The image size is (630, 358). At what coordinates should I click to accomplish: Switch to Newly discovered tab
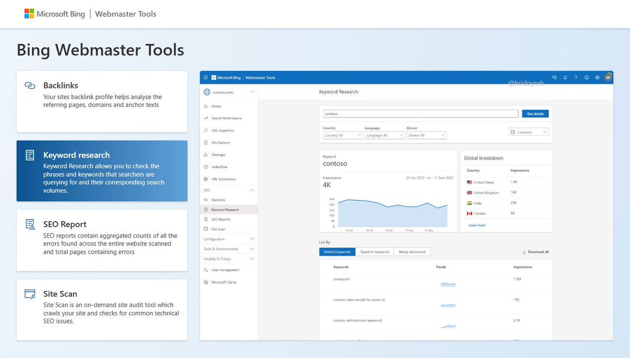412,252
